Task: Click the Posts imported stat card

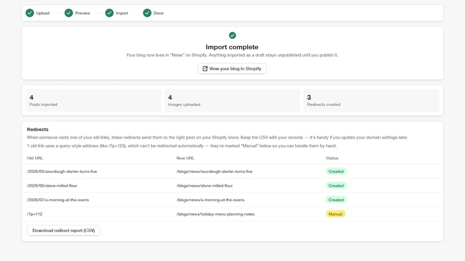Action: pos(94,100)
